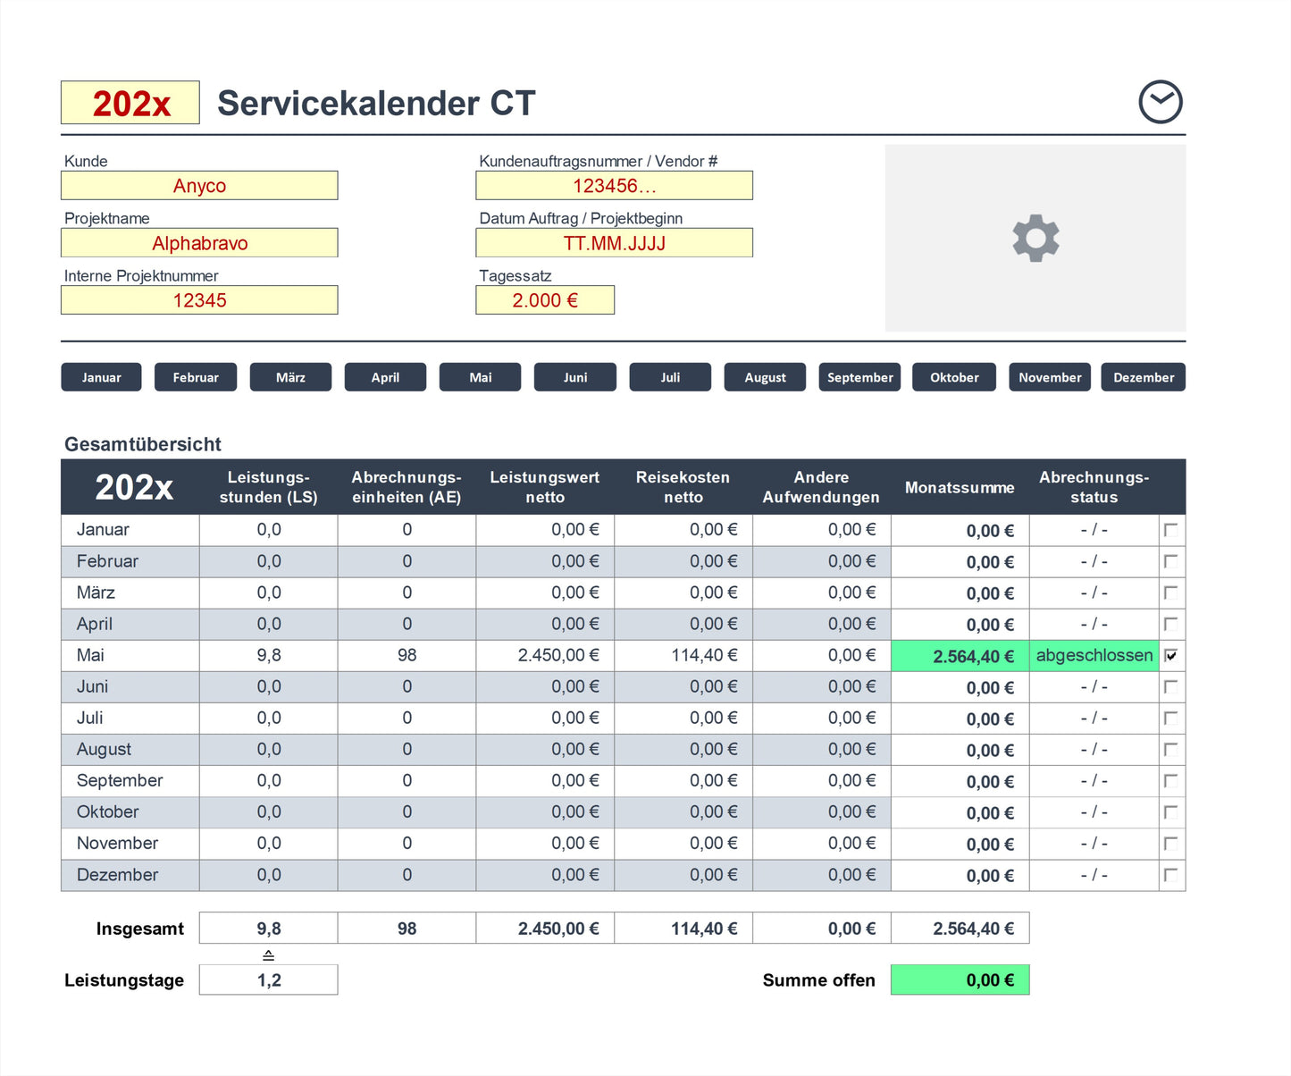Screen dimensions: 1291x1076
Task: Select the green Mai Monatssumme cell
Action: coord(960,656)
